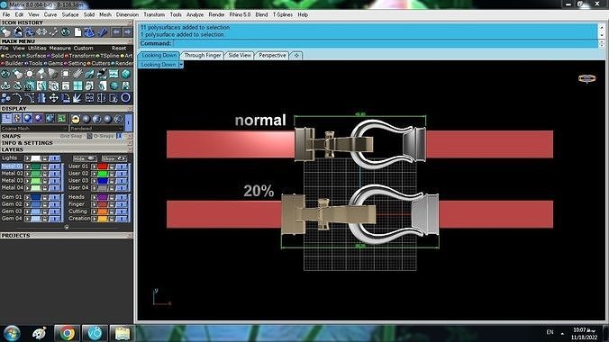Click the gold sphere material display icon
The width and height of the screenshot is (609, 342).
coord(76,119)
